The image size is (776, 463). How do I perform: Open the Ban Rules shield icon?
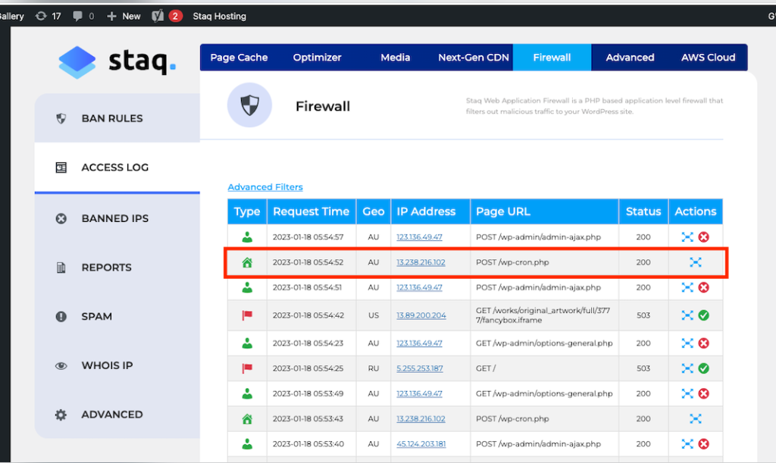pyautogui.click(x=61, y=117)
